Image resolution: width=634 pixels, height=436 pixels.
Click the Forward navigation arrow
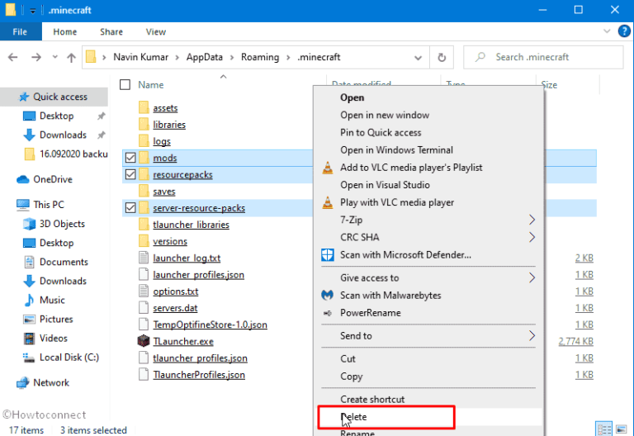tap(36, 57)
